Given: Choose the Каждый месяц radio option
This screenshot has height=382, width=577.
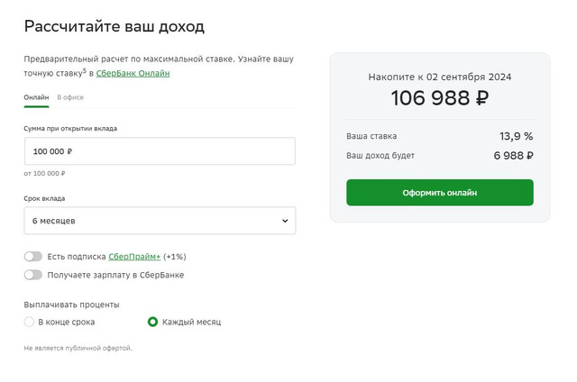Looking at the screenshot, I should click(x=152, y=322).
